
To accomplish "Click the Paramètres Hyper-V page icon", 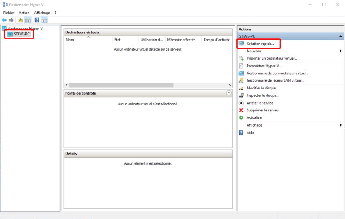I will [x=241, y=66].
